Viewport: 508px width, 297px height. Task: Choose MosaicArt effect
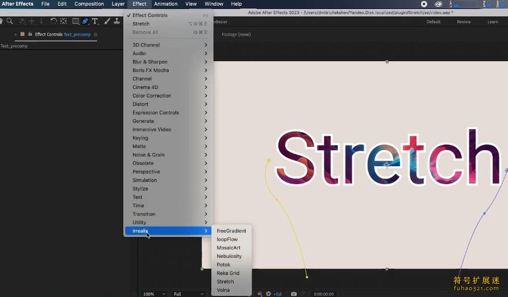pos(231,248)
